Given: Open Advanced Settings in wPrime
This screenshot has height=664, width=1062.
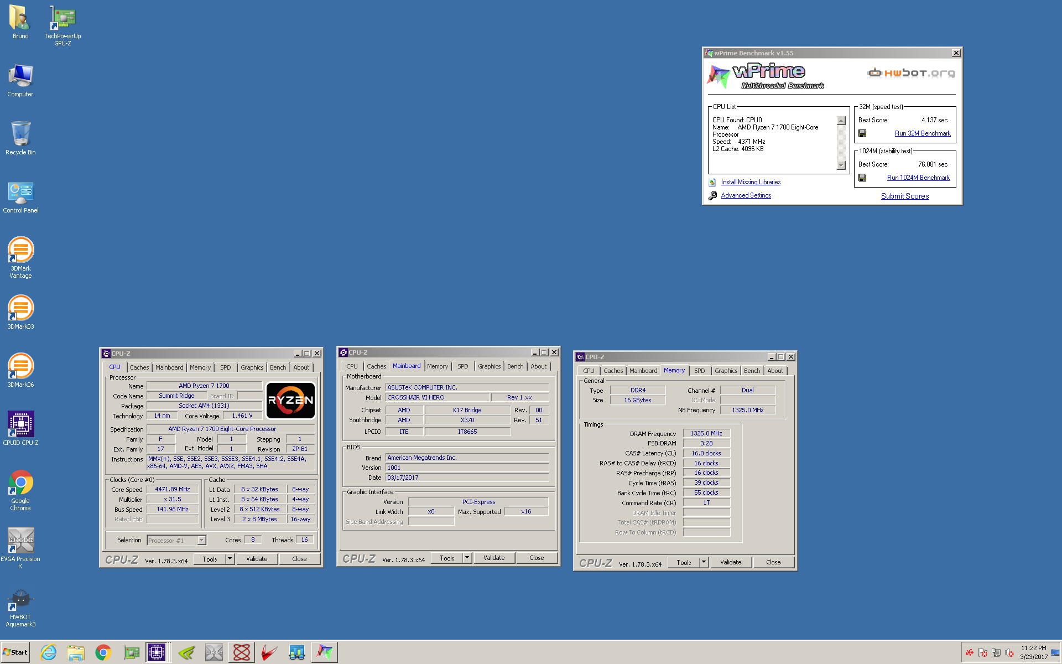Looking at the screenshot, I should click(746, 195).
